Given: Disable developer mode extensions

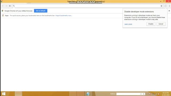Looking at the screenshot, I should 151,24.
